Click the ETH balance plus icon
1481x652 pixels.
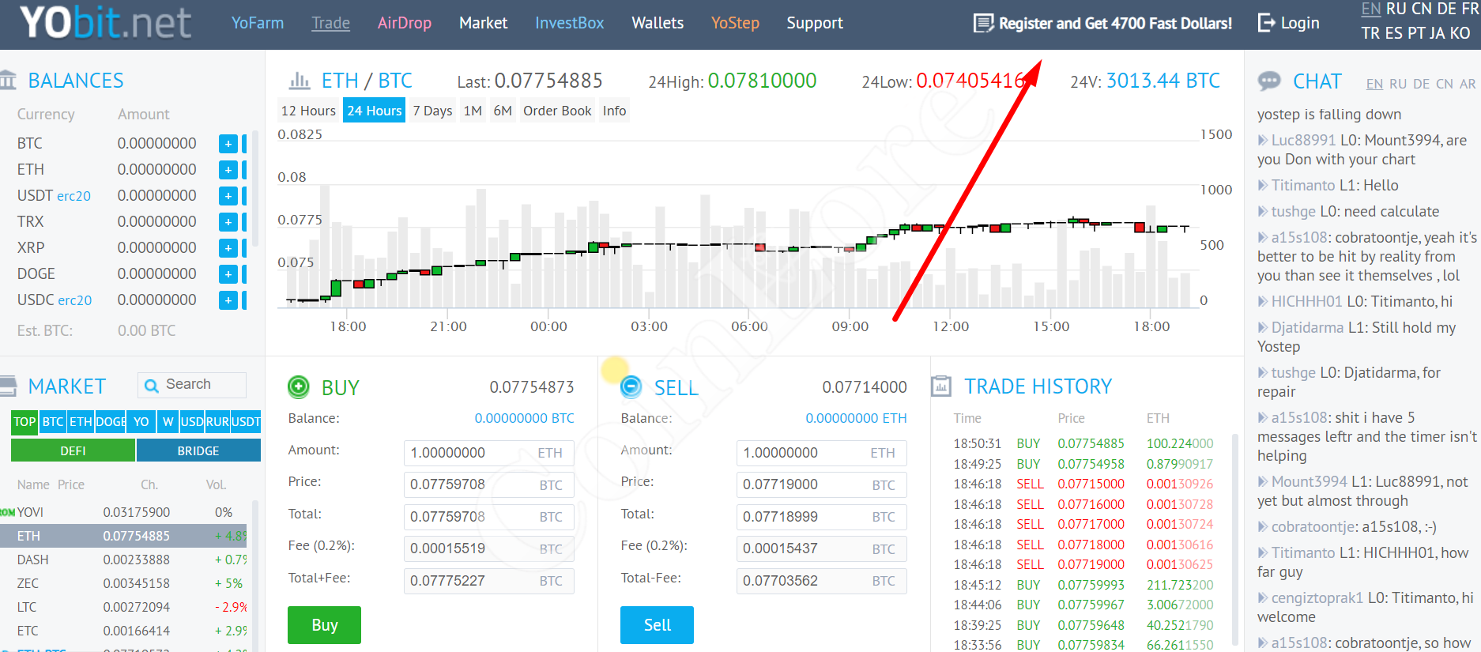coord(228,170)
